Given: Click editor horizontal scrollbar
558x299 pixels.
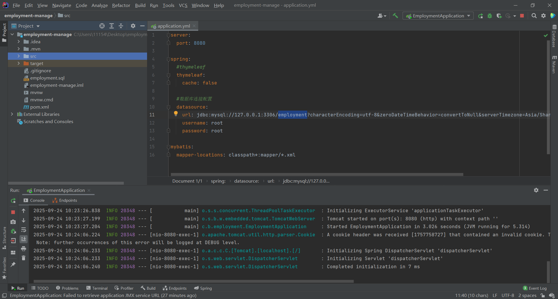Looking at the screenshot, I should 317,174.
